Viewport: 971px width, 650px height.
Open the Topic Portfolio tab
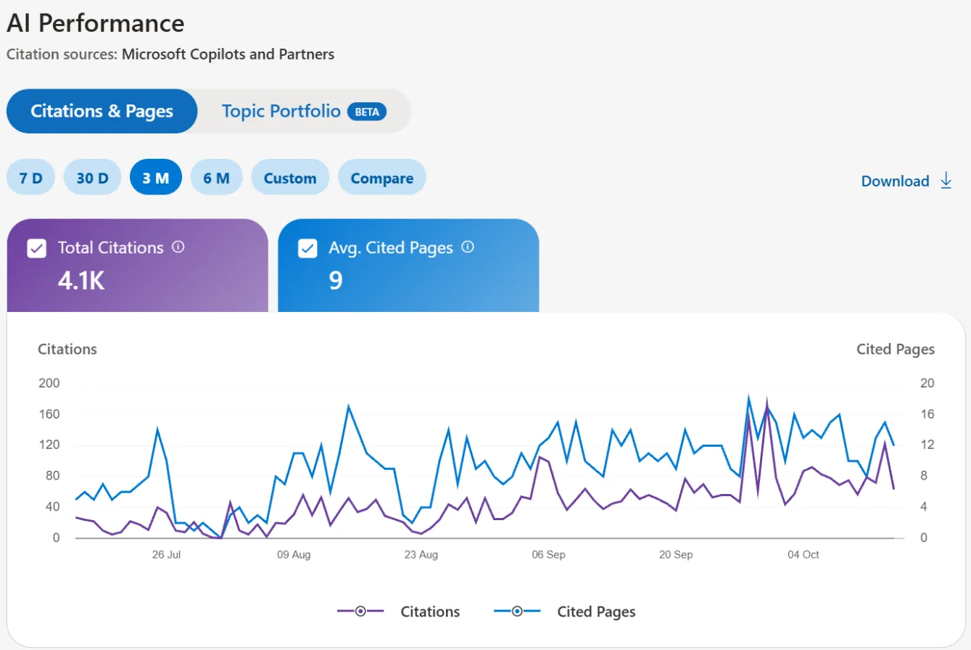304,111
